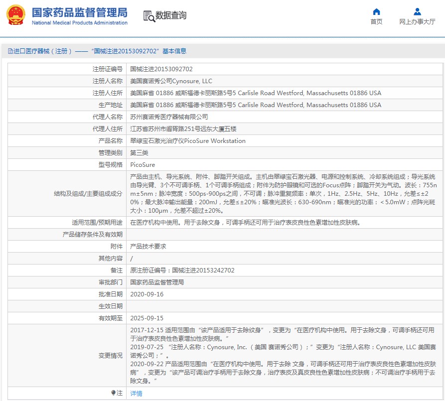Screen dimensions: 445x401
Task: Click the 注册人住所 row label
Action: pos(108,93)
